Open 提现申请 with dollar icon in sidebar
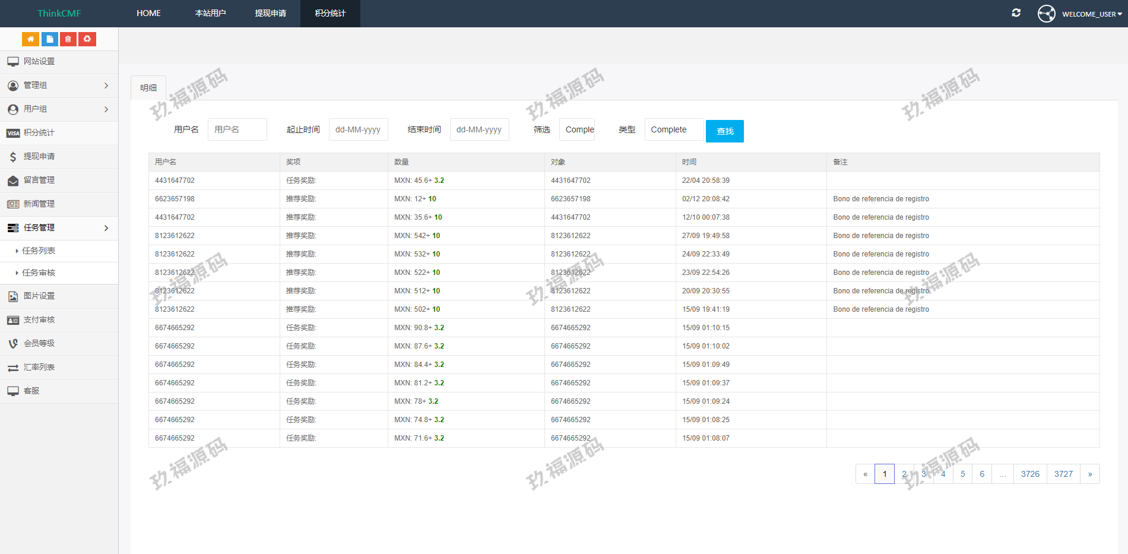Viewport: 1128px width, 554px height. coord(39,157)
